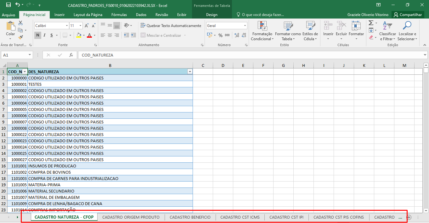Open Estilos de Célula gallery
Screen dimensions: 429x223
(x=310, y=31)
